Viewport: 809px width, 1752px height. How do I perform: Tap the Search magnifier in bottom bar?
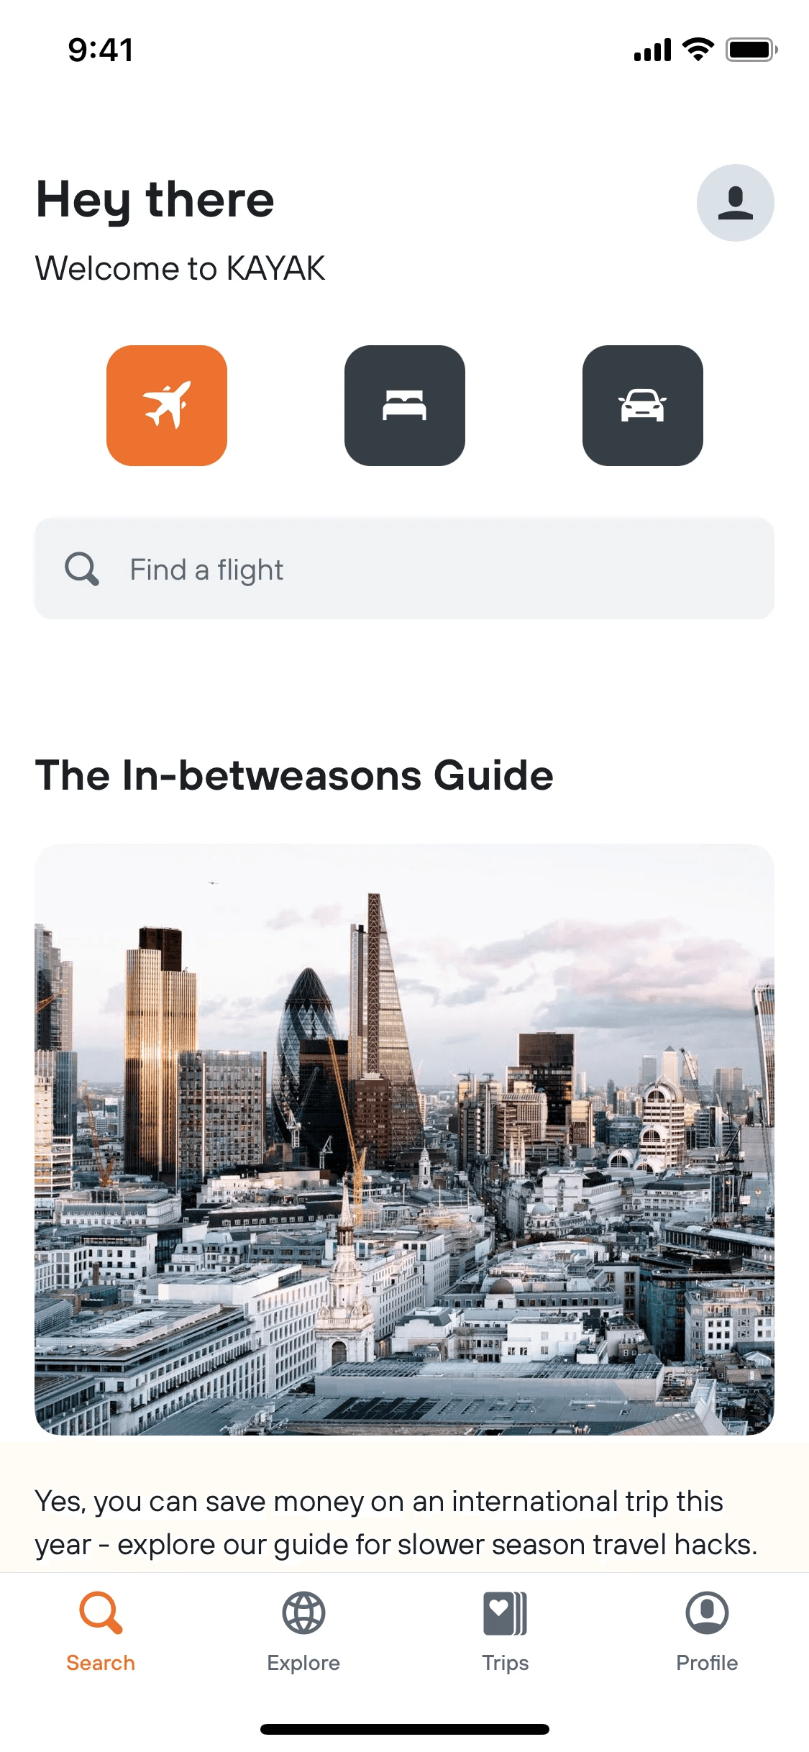pyautogui.click(x=101, y=1612)
